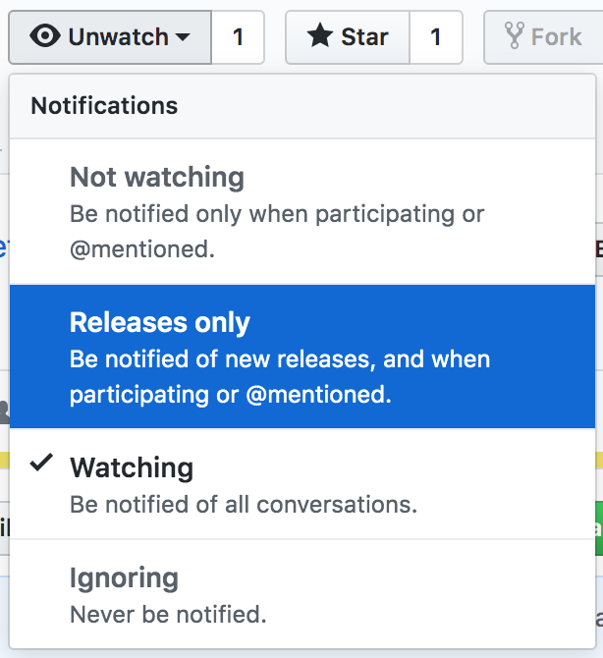
Task: Select the Watching notification option
Action: [x=302, y=484]
